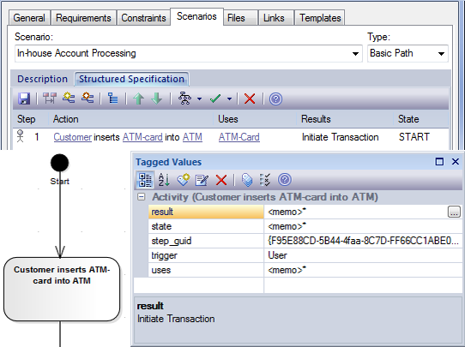
Task: Open the Scenario dropdown list
Action: (355, 54)
